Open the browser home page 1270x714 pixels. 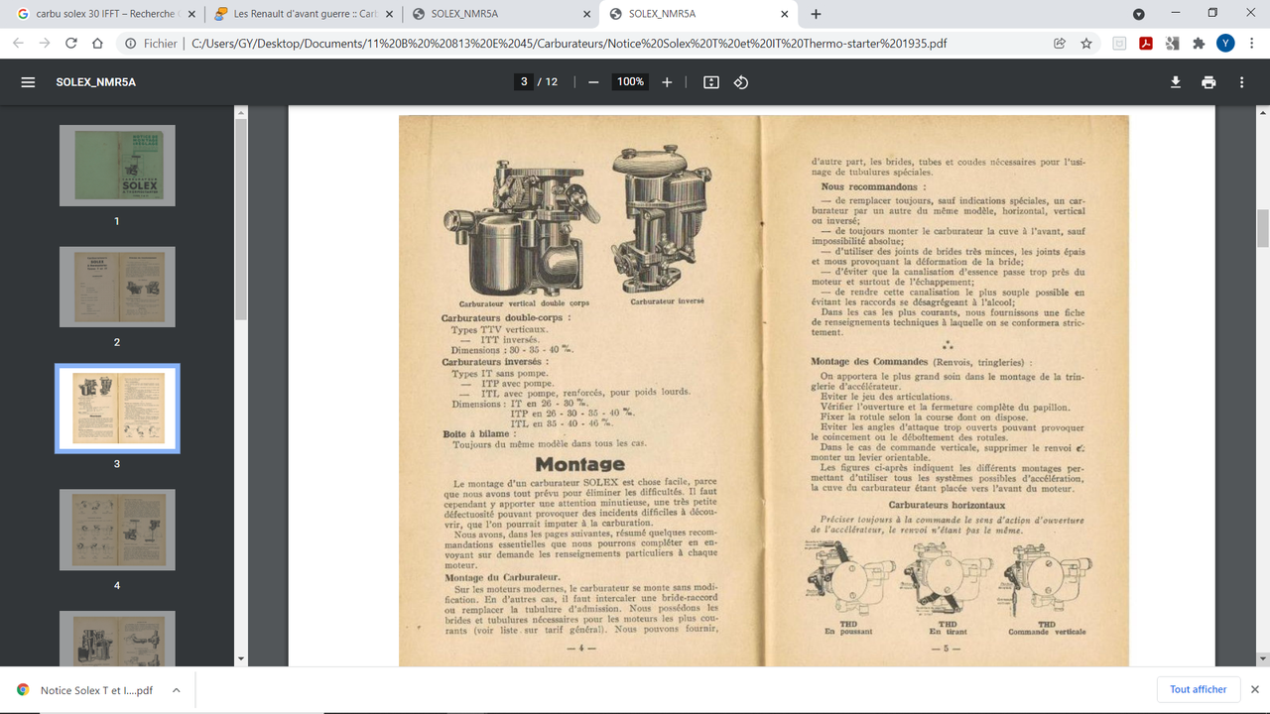[x=97, y=44]
